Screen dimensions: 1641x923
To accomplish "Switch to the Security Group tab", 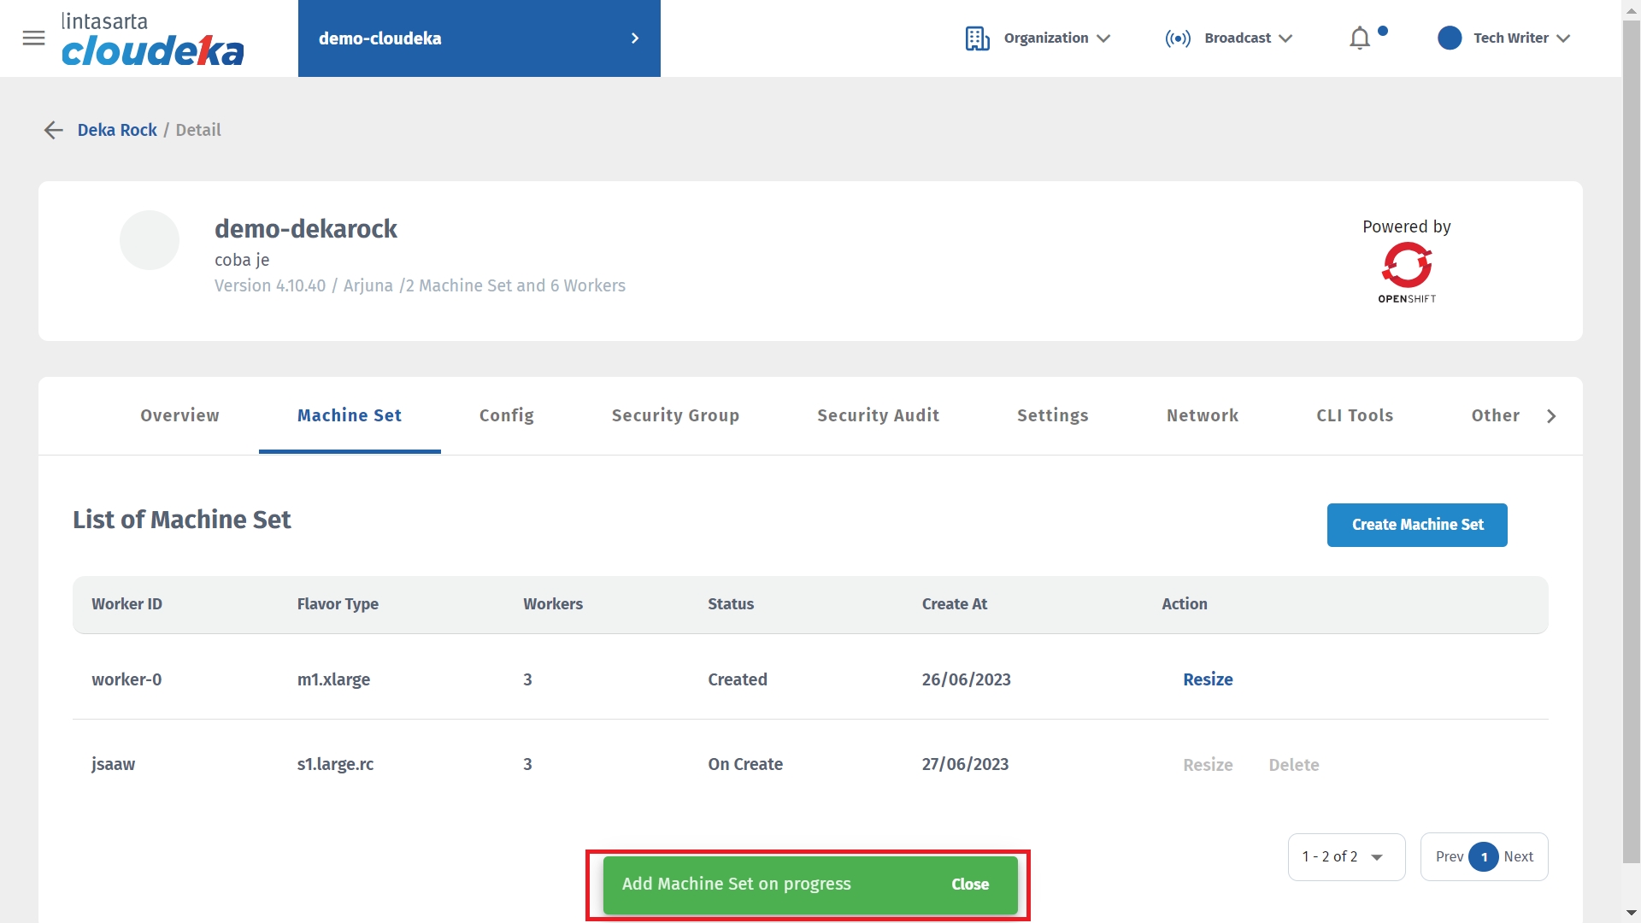I will [675, 415].
